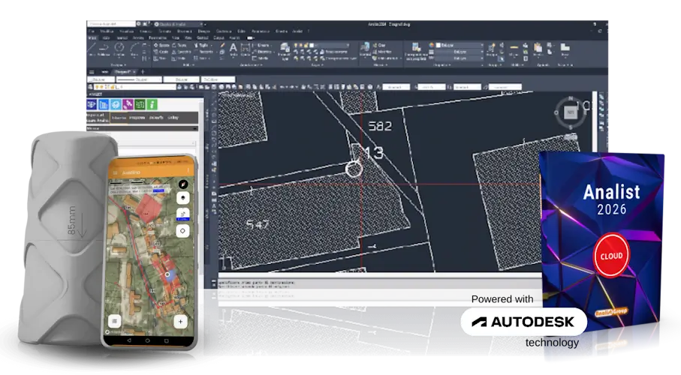
Task: Click parcel number 582 in drawing
Action: pos(380,126)
